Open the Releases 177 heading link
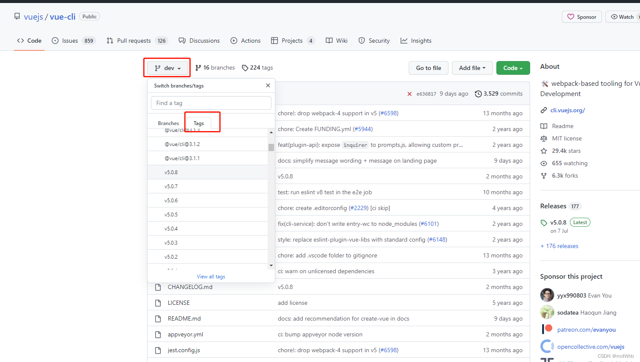This screenshot has width=640, height=362. click(560, 206)
